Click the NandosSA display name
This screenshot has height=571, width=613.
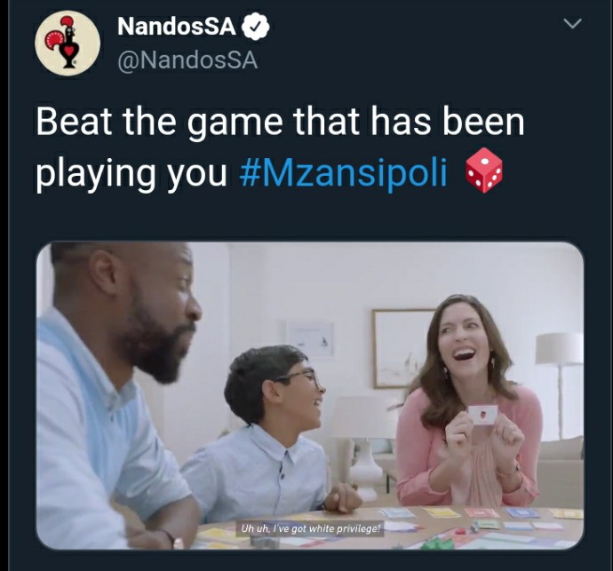coord(177,27)
